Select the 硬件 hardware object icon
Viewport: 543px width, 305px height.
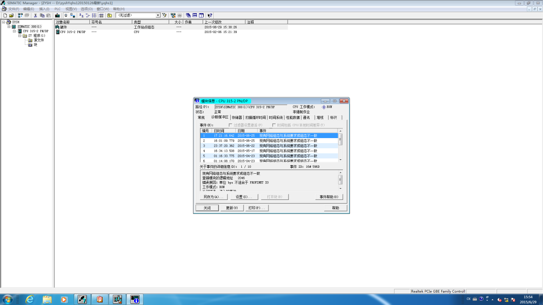click(x=57, y=27)
